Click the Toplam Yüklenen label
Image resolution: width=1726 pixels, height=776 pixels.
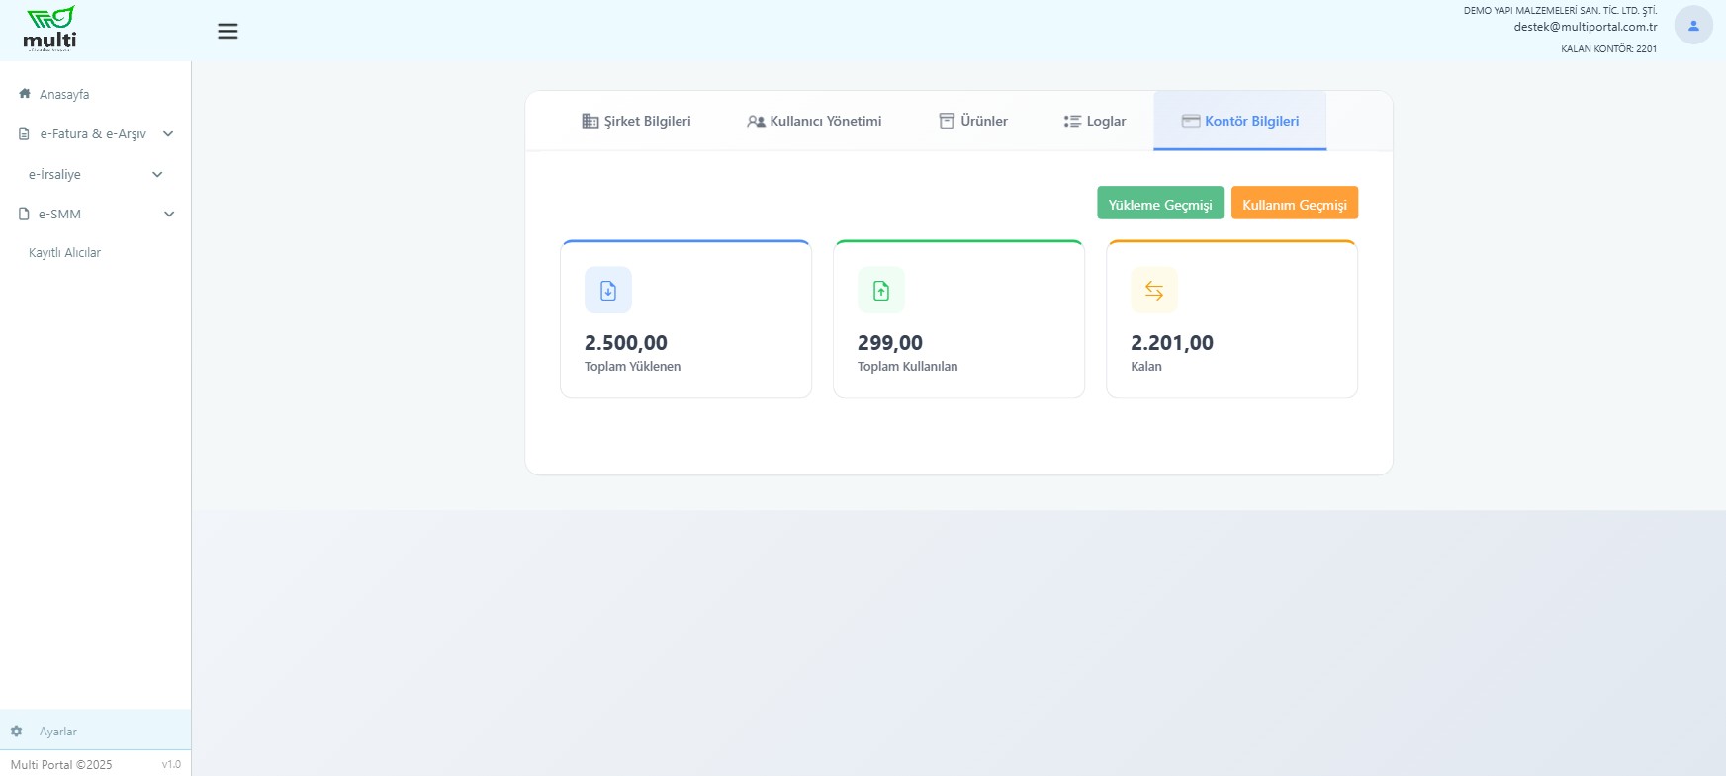click(x=633, y=366)
